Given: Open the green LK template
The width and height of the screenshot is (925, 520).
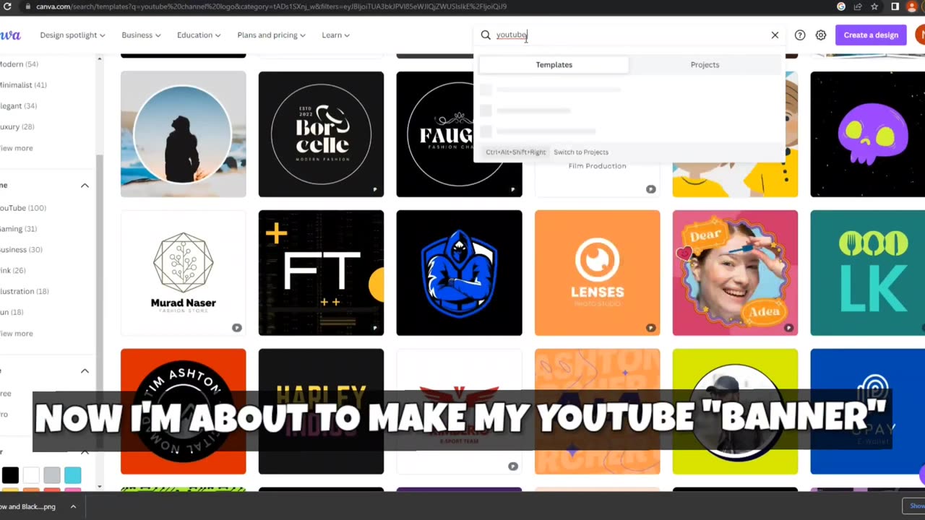Looking at the screenshot, I should [x=867, y=273].
